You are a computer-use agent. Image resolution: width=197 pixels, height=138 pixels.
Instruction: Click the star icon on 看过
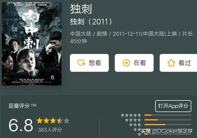point(171,63)
